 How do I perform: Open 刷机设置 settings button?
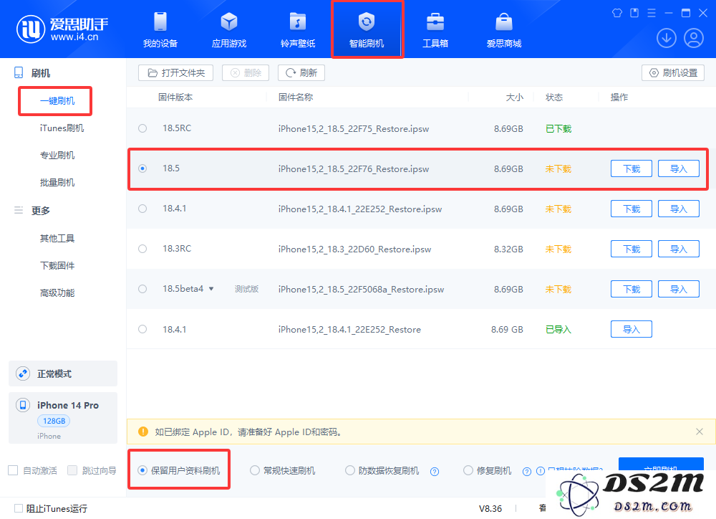click(x=673, y=72)
